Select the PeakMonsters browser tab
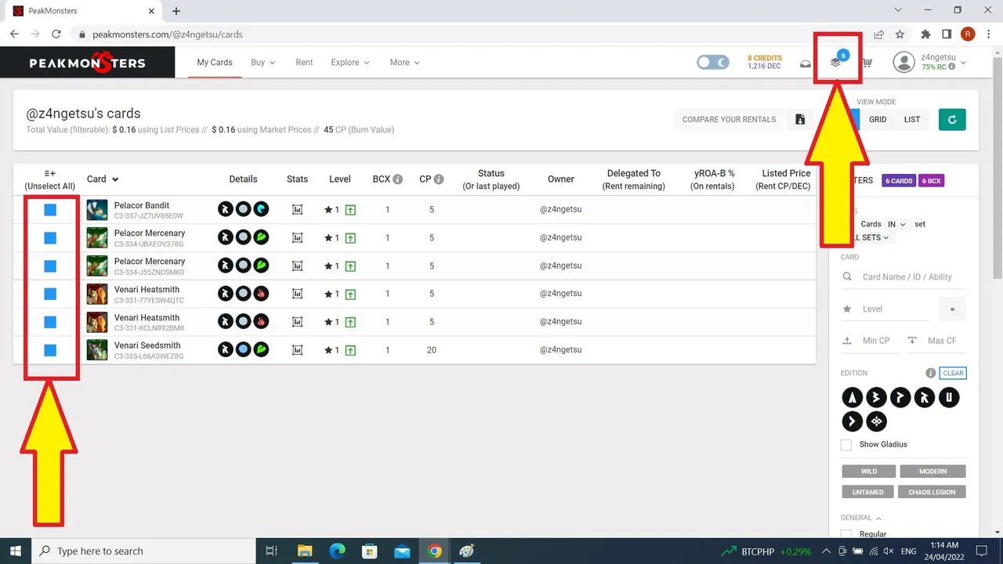 (82, 11)
